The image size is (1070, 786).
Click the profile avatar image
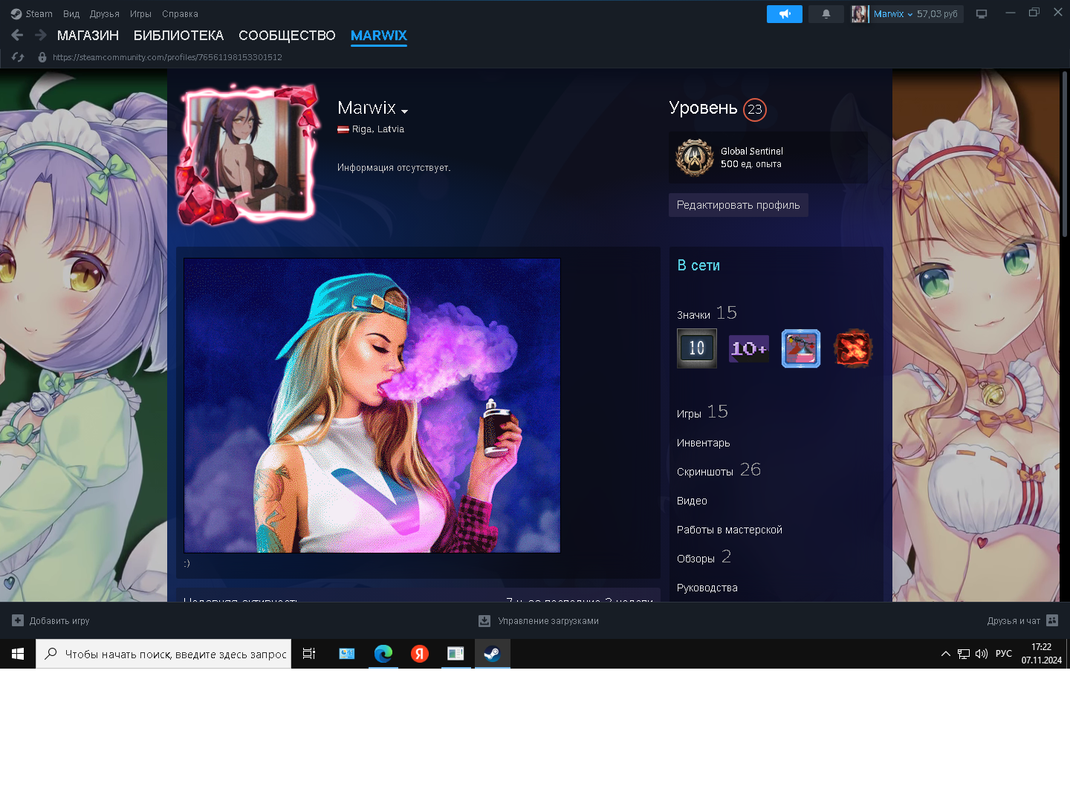[x=247, y=155]
